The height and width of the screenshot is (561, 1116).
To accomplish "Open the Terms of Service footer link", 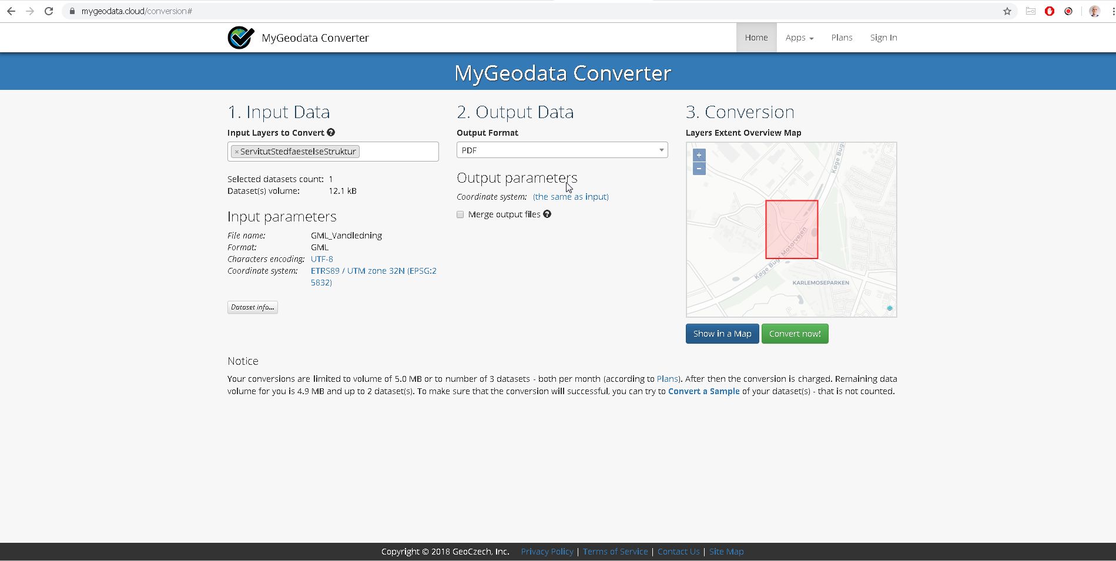I will coord(615,552).
